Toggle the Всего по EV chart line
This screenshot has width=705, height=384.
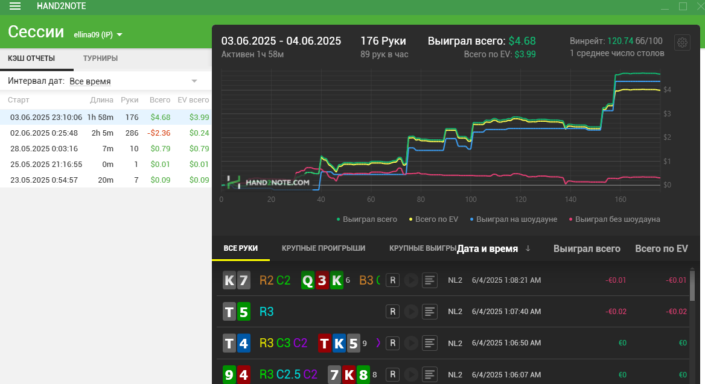[x=433, y=219]
